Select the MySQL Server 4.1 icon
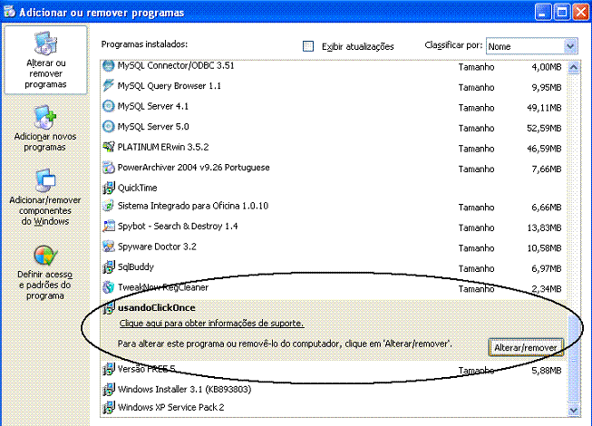The width and height of the screenshot is (592, 426). tap(109, 106)
